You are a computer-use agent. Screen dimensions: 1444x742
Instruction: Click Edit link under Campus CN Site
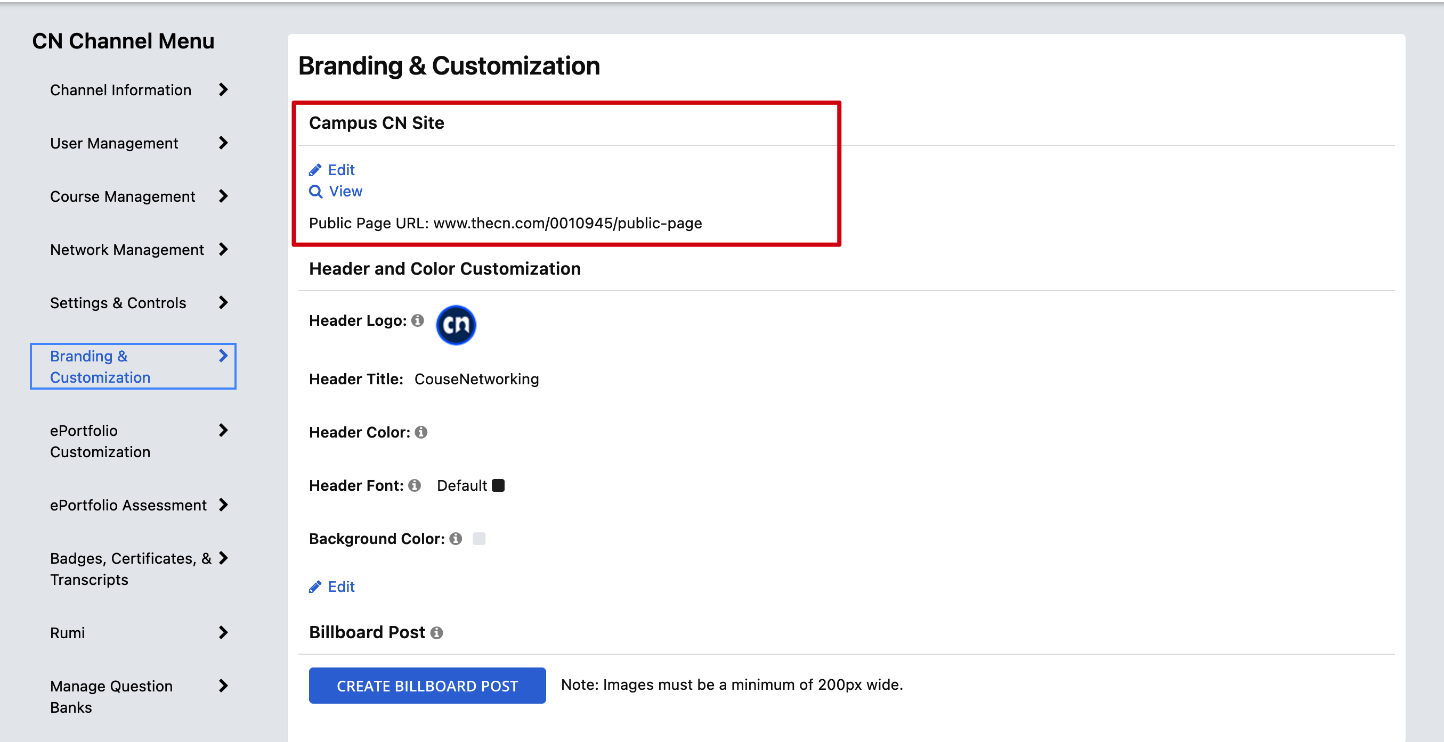341,170
